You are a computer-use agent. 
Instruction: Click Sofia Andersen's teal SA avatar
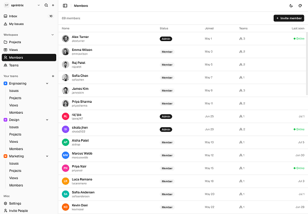(x=66, y=194)
